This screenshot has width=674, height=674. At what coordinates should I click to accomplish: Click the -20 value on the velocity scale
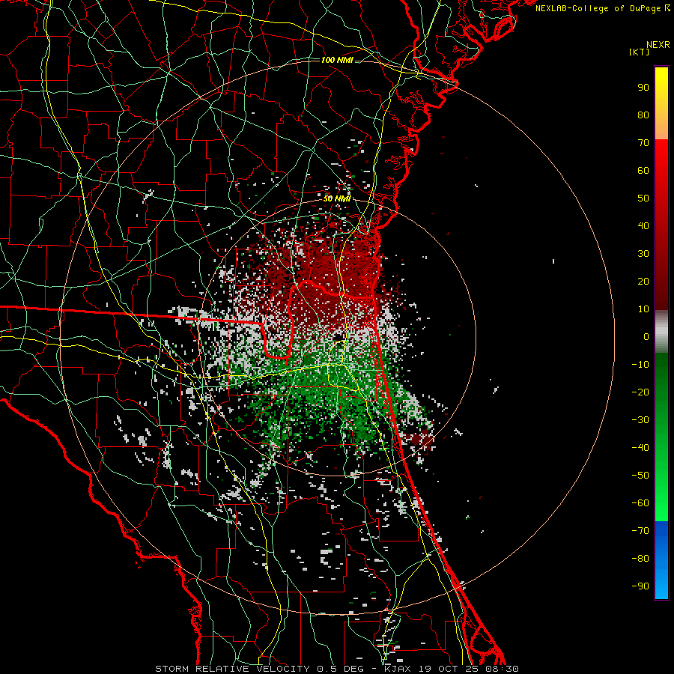tap(640, 392)
